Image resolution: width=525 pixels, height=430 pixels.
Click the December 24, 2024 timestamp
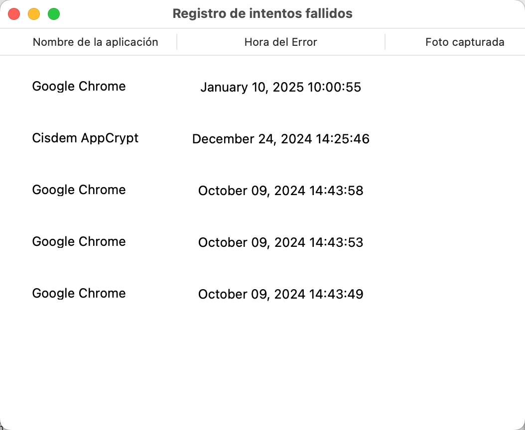point(281,139)
